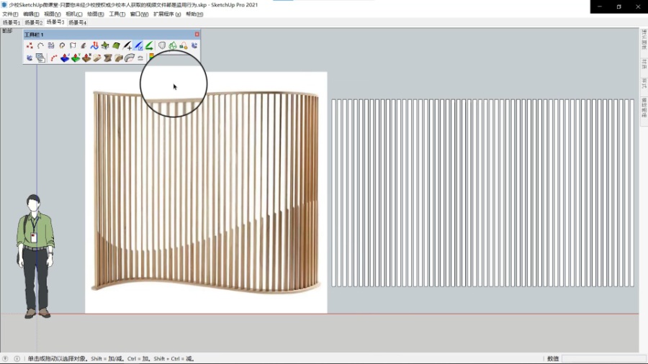The image size is (648, 364).
Task: Click the blue icon at top row end
Action: pos(194,46)
